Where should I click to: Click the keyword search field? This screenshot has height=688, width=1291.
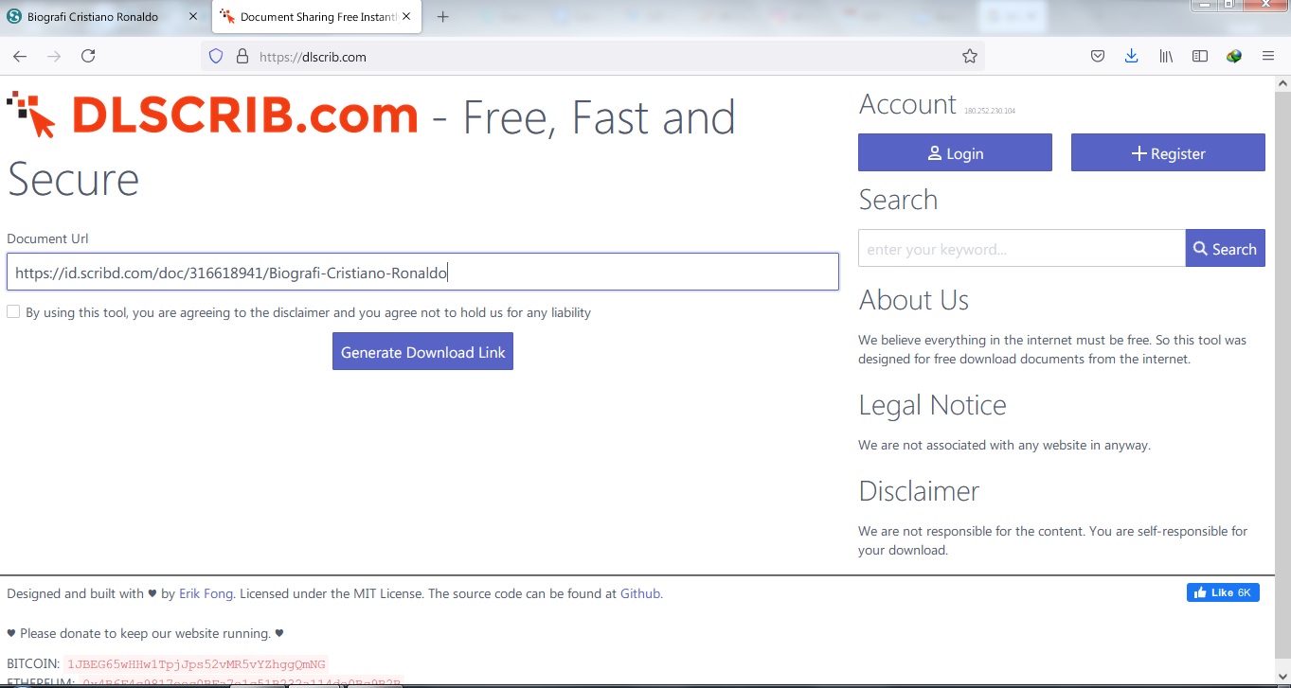tap(1021, 248)
